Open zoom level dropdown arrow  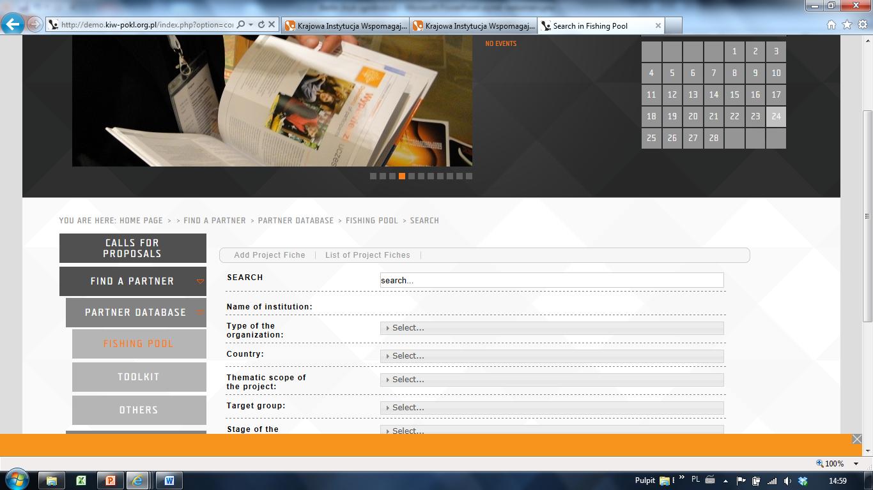click(857, 464)
